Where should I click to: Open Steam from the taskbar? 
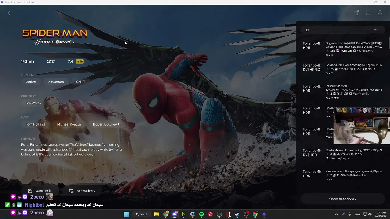pos(237,214)
